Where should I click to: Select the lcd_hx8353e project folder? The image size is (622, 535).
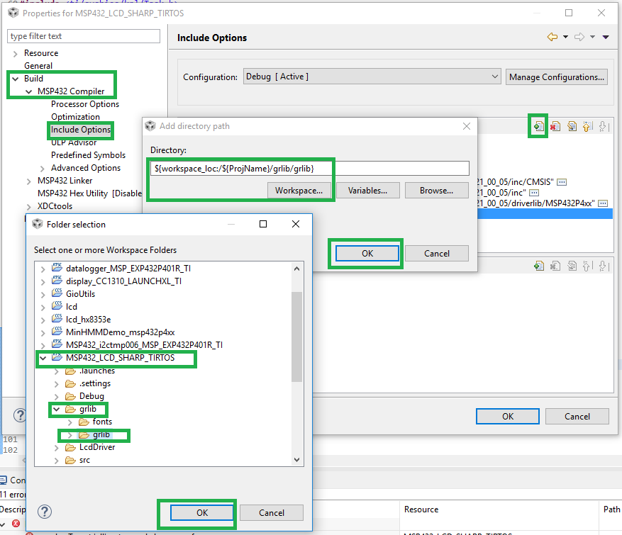[x=88, y=320]
